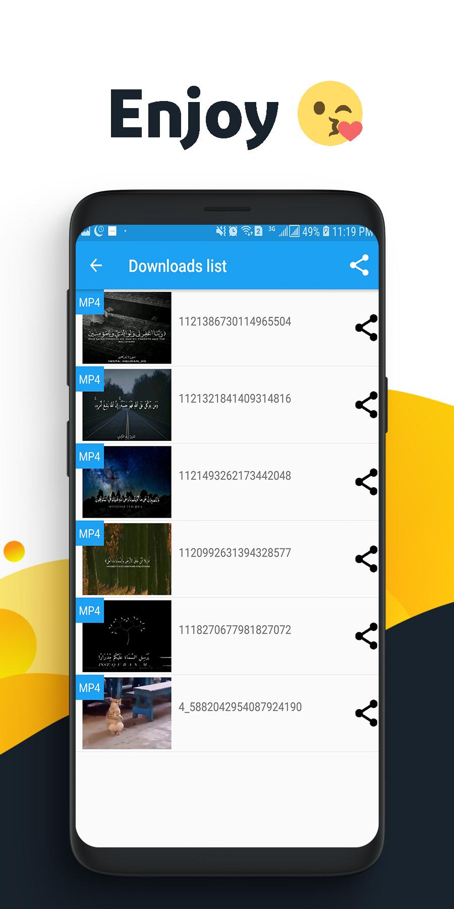Image resolution: width=454 pixels, height=909 pixels.
Task: Tap the alarm clock icon in the status bar
Action: (233, 231)
